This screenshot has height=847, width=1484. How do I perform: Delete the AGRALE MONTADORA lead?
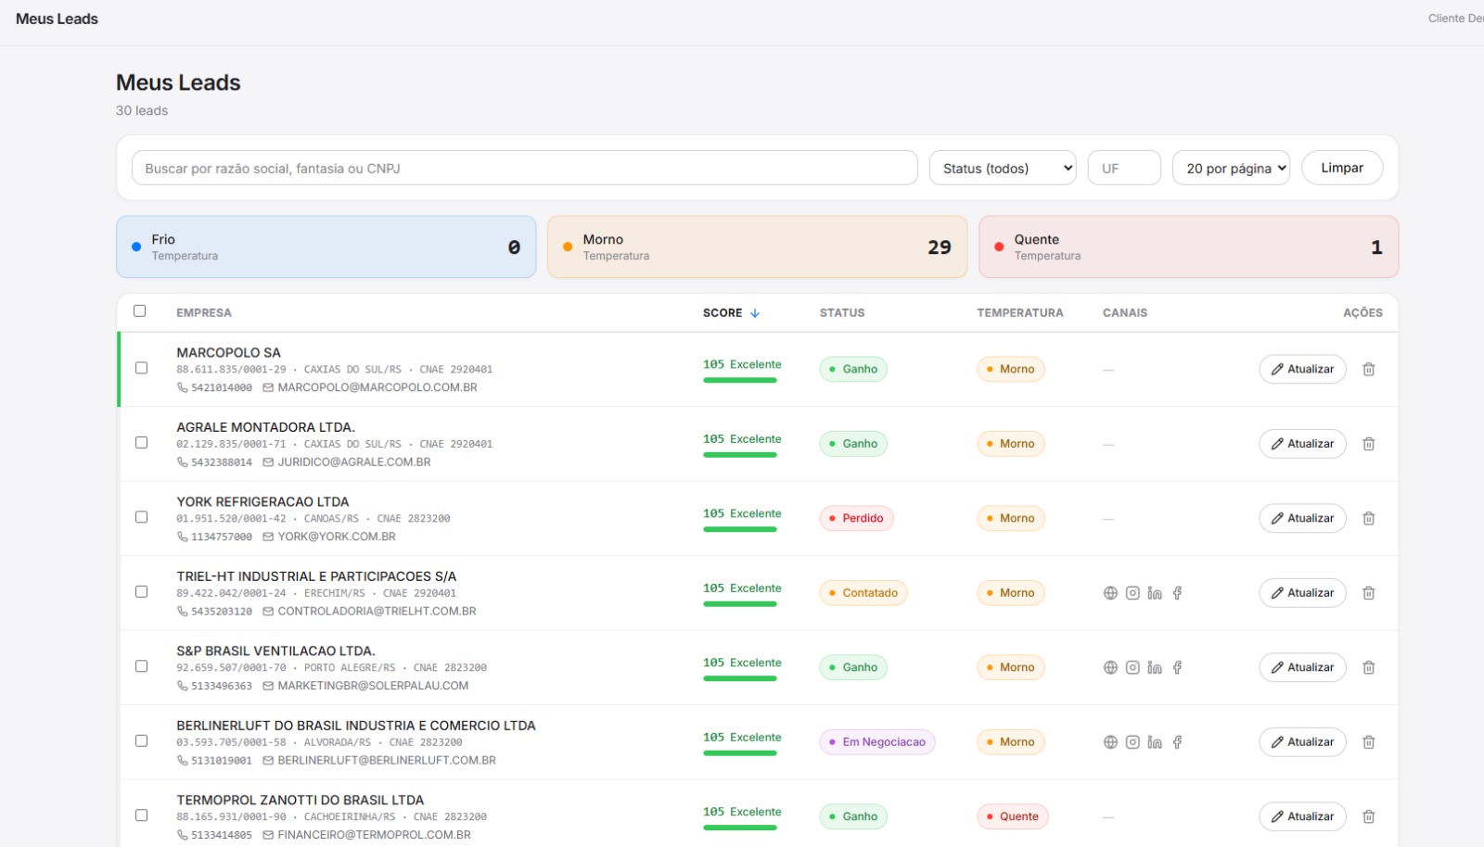(x=1368, y=444)
